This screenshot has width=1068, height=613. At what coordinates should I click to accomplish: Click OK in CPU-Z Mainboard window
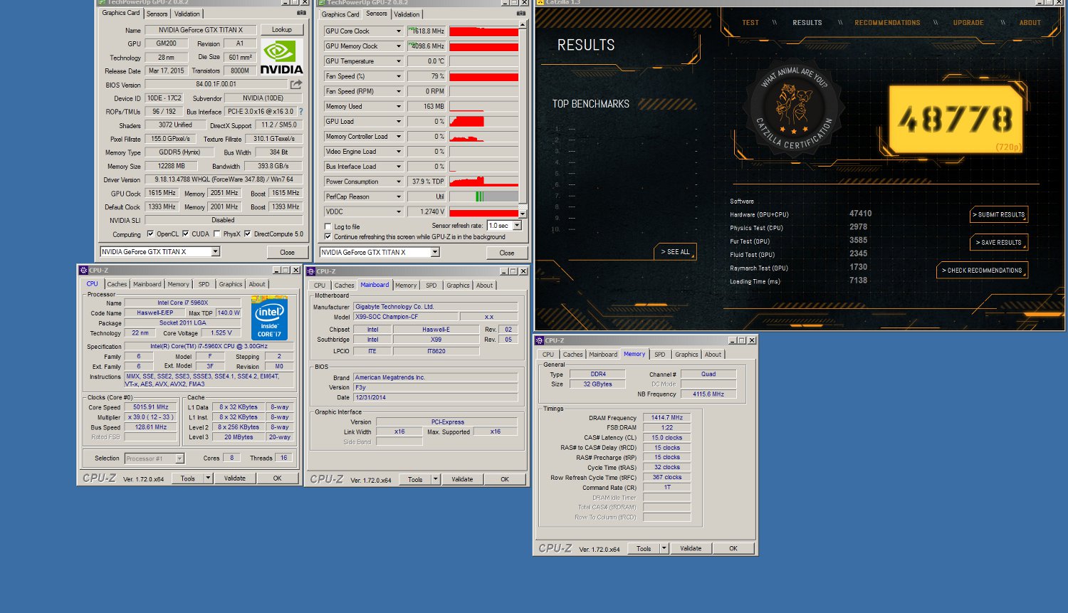click(505, 479)
